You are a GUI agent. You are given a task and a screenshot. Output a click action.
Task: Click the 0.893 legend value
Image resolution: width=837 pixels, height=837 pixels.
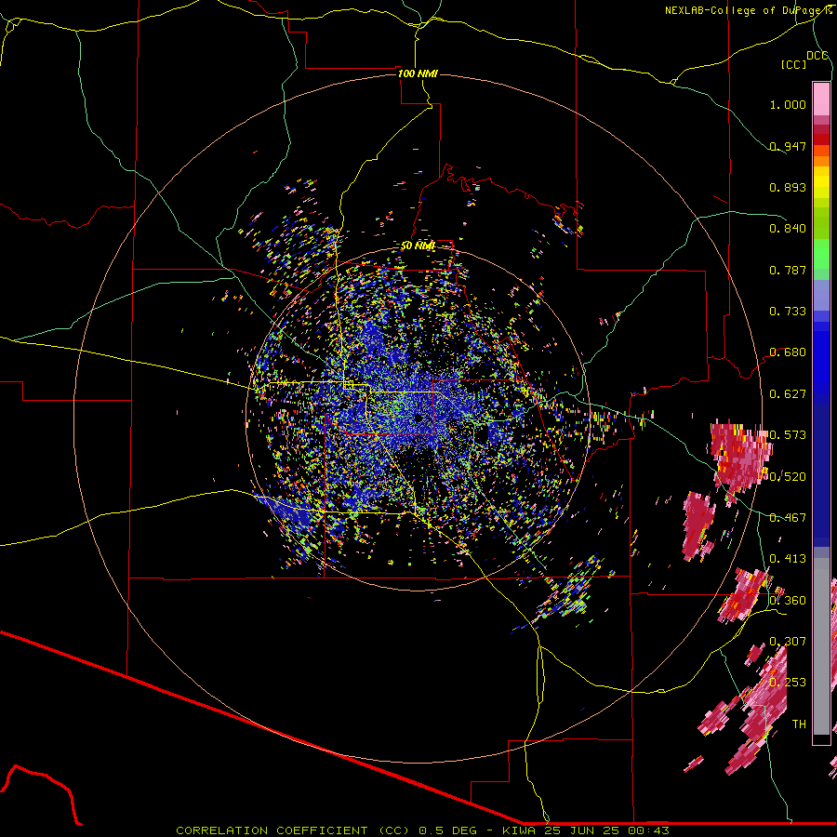click(788, 187)
